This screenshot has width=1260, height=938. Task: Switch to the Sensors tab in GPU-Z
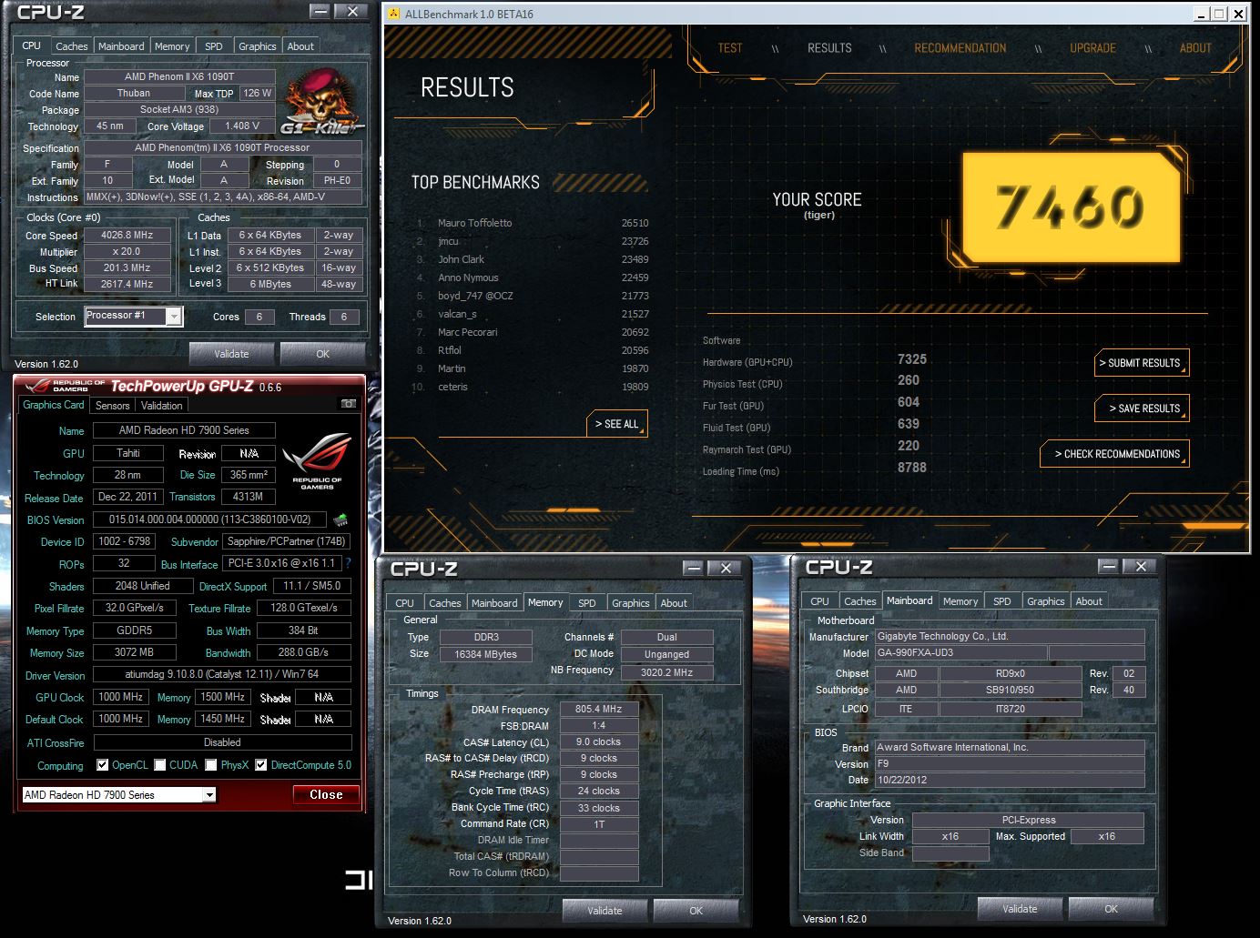point(113,406)
